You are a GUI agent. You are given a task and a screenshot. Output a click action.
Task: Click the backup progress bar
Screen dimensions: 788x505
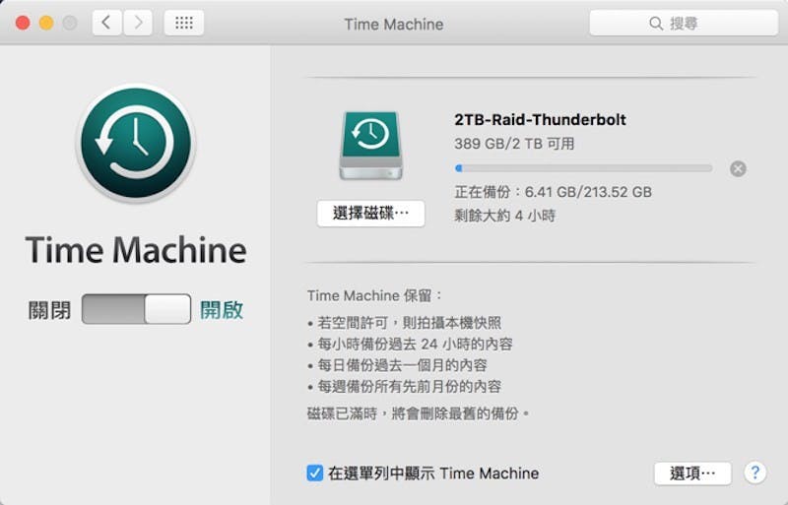[x=583, y=168]
